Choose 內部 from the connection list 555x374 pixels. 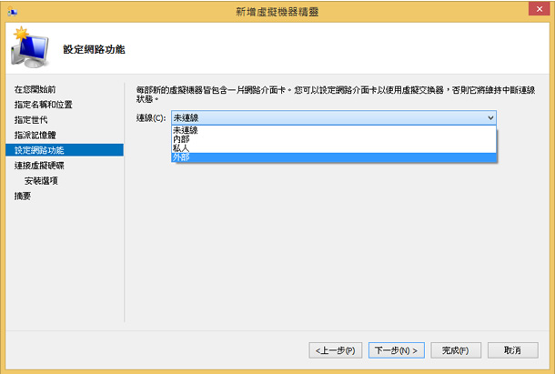333,139
